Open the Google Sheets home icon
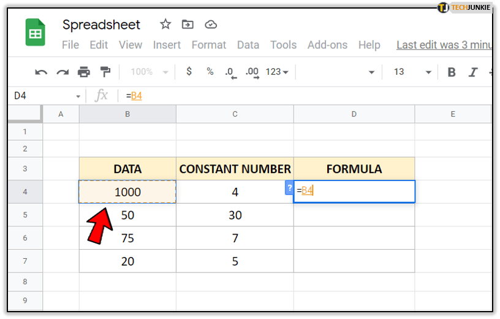Image resolution: width=500 pixels, height=319 pixels. coord(35,33)
